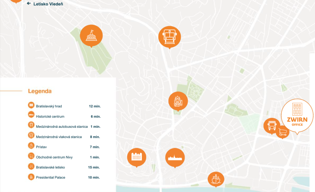315x192 pixels.
Task: Click the monument map pin on the green park
Action: coord(91,36)
